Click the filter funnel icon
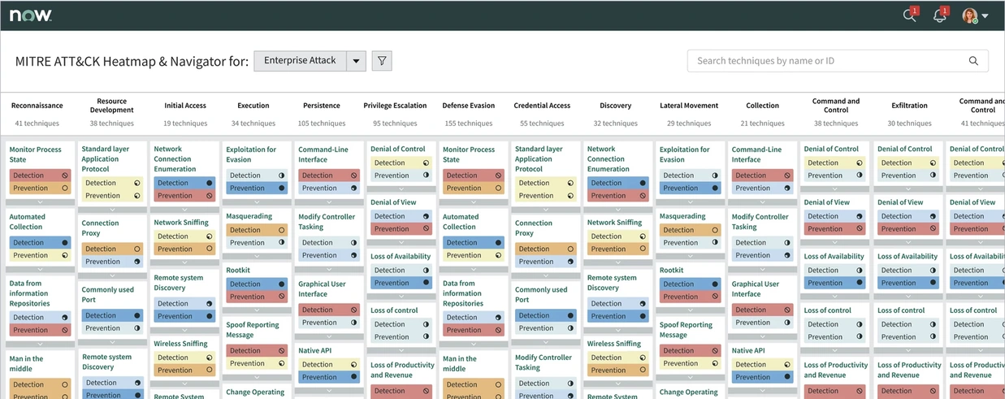Image resolution: width=1005 pixels, height=399 pixels. coord(382,61)
